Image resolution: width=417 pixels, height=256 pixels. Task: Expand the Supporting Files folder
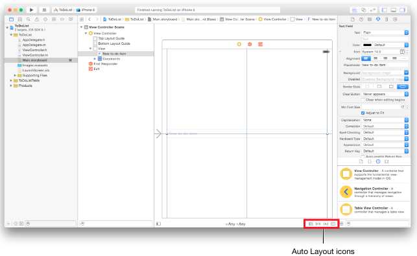pos(15,75)
